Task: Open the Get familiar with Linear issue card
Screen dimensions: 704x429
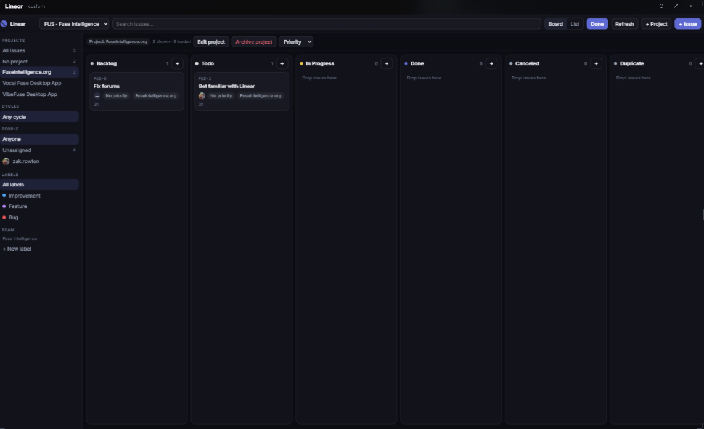Action: 241,92
